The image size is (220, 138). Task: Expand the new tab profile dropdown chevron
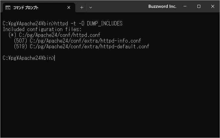[91, 8]
